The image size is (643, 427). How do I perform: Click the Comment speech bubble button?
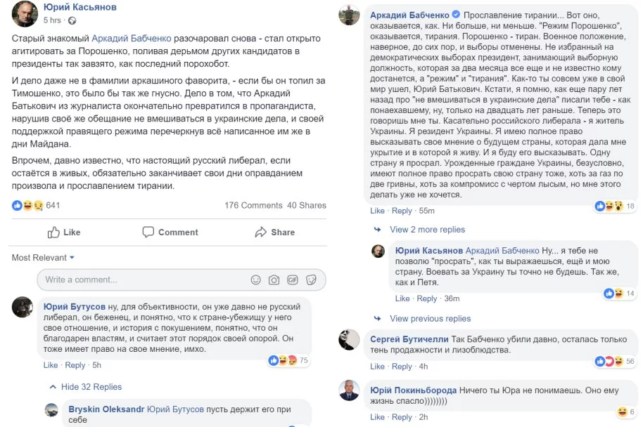coord(170,232)
